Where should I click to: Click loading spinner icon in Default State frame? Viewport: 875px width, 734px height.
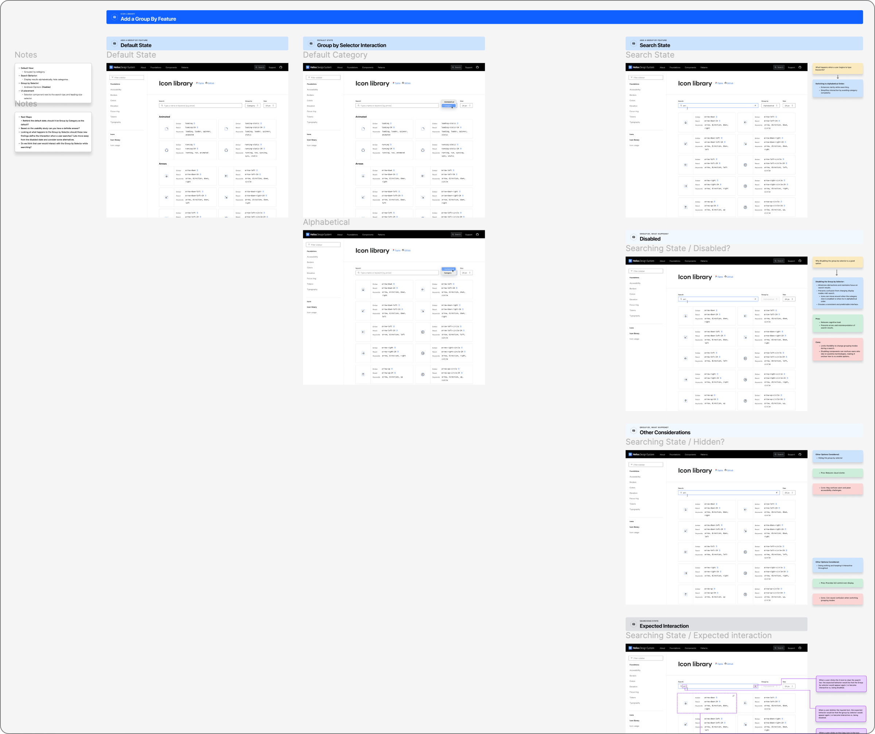[166, 129]
